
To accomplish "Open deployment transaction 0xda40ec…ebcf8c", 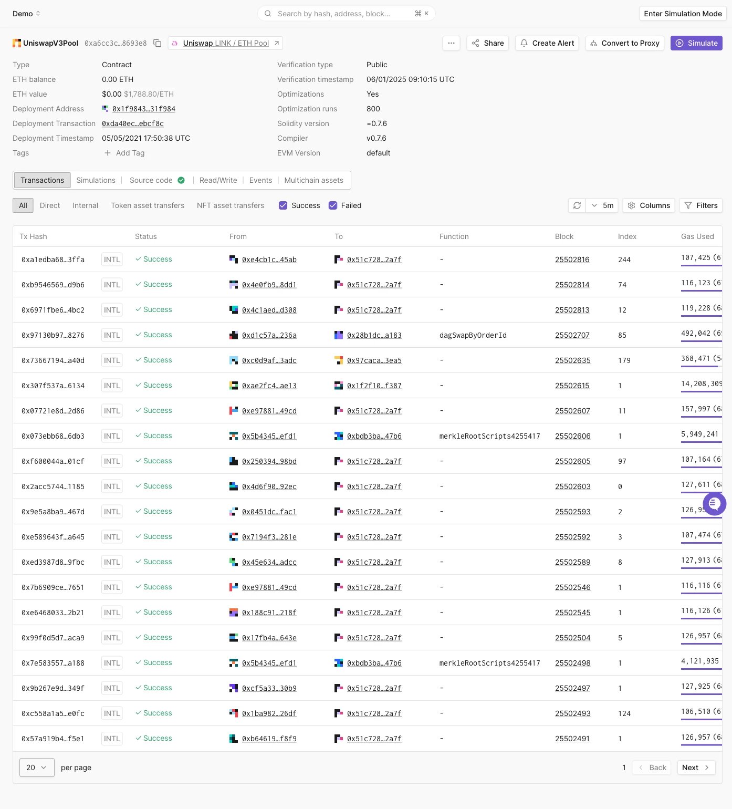I will coord(133,123).
